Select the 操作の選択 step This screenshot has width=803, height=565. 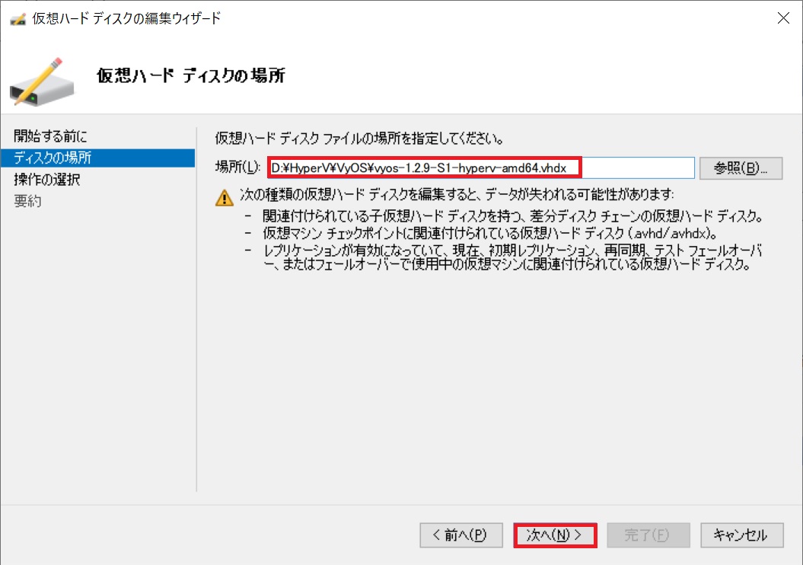[46, 179]
